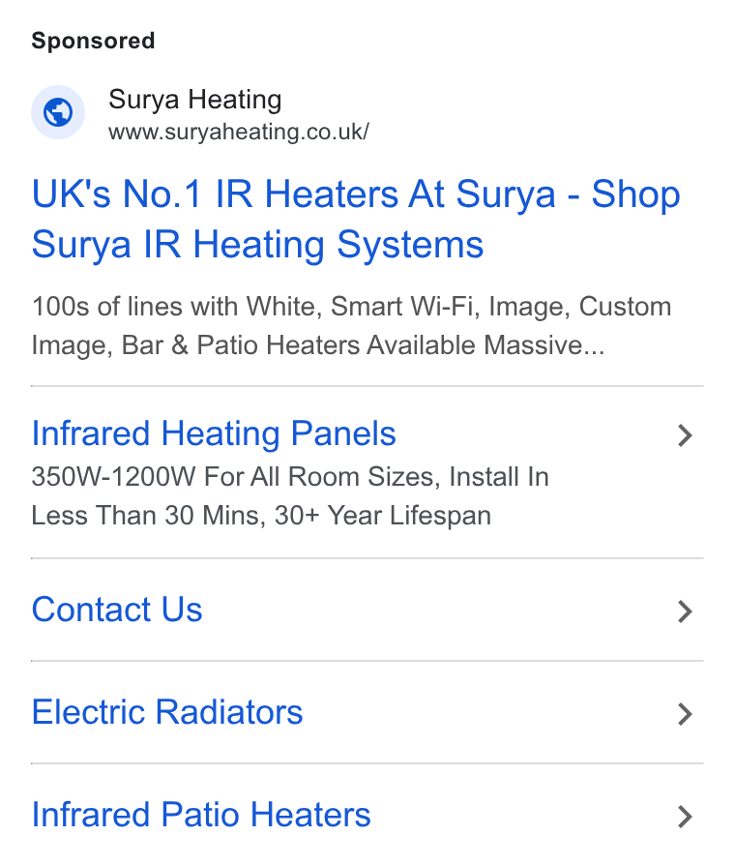
Task: Open the Infrared Patio Heaters link
Action: point(201,815)
